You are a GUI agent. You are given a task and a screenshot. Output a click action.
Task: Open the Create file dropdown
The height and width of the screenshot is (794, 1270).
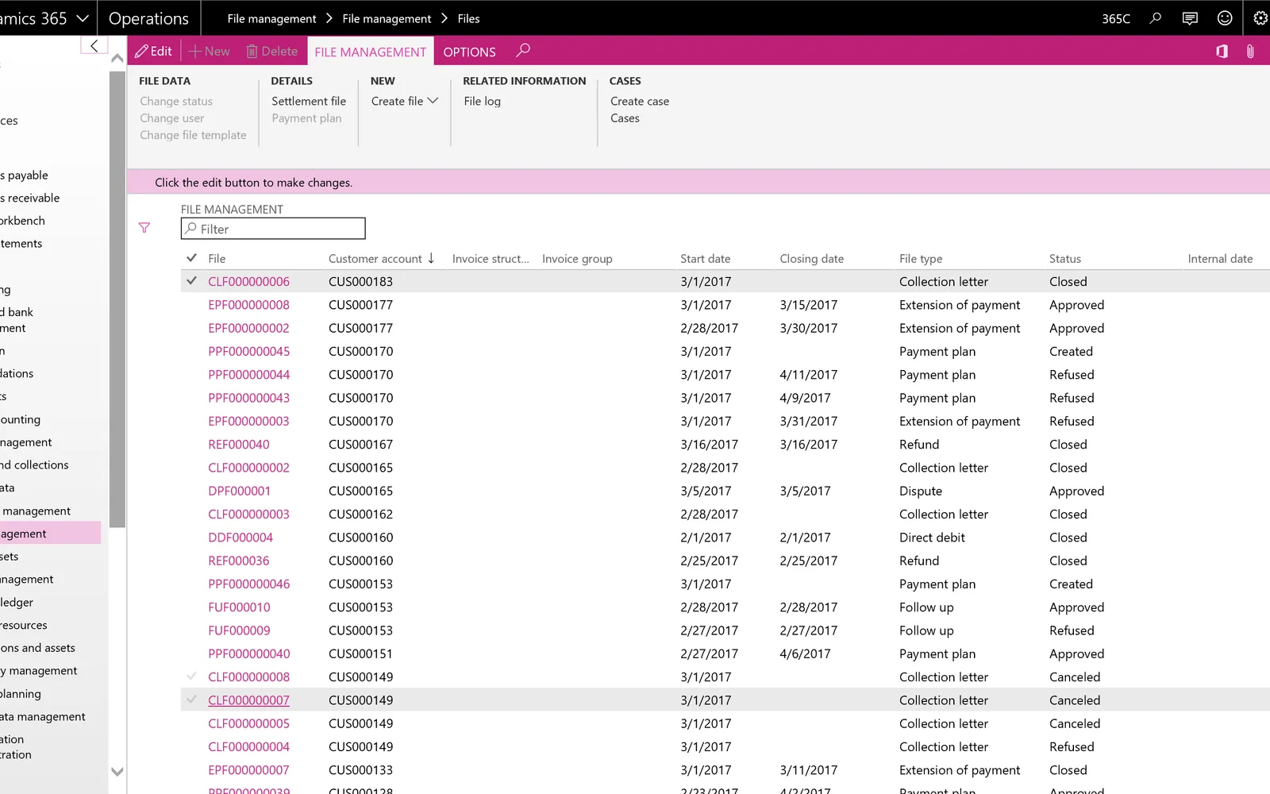[404, 101]
